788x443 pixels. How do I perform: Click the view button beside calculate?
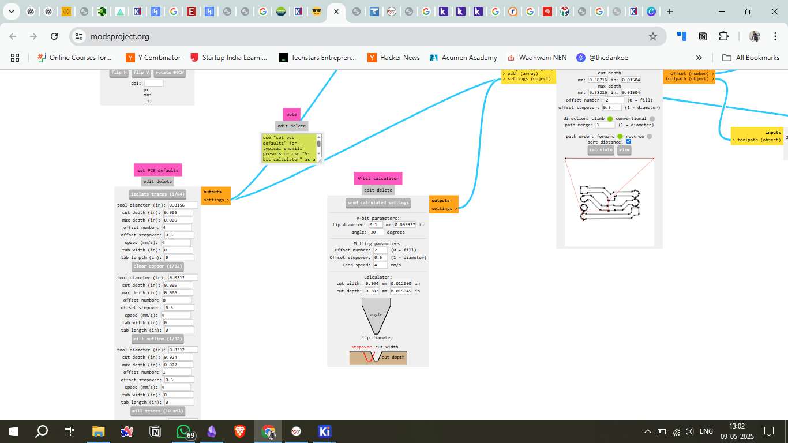click(624, 150)
